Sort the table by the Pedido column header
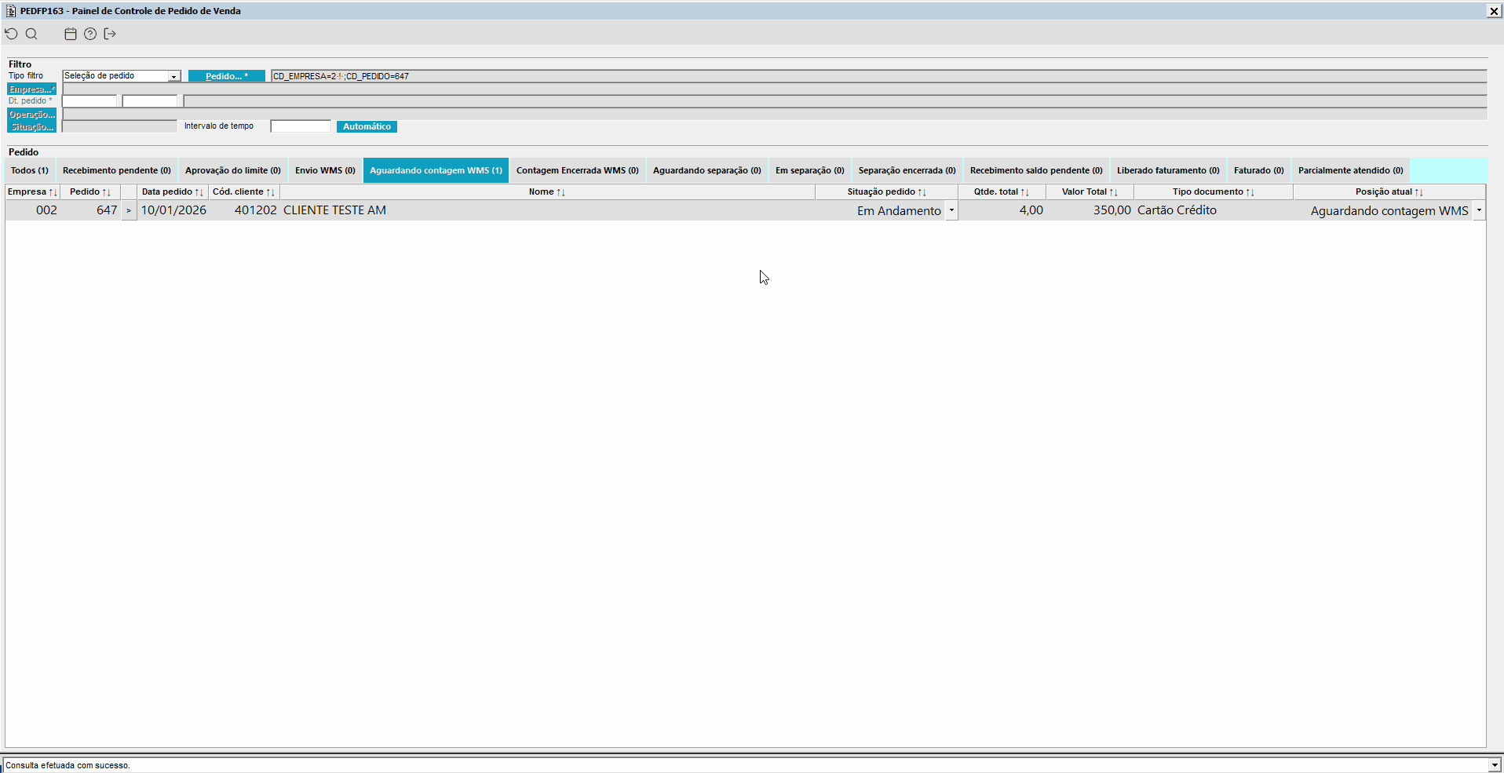Viewport: 1504px width, 773px height. (x=90, y=192)
